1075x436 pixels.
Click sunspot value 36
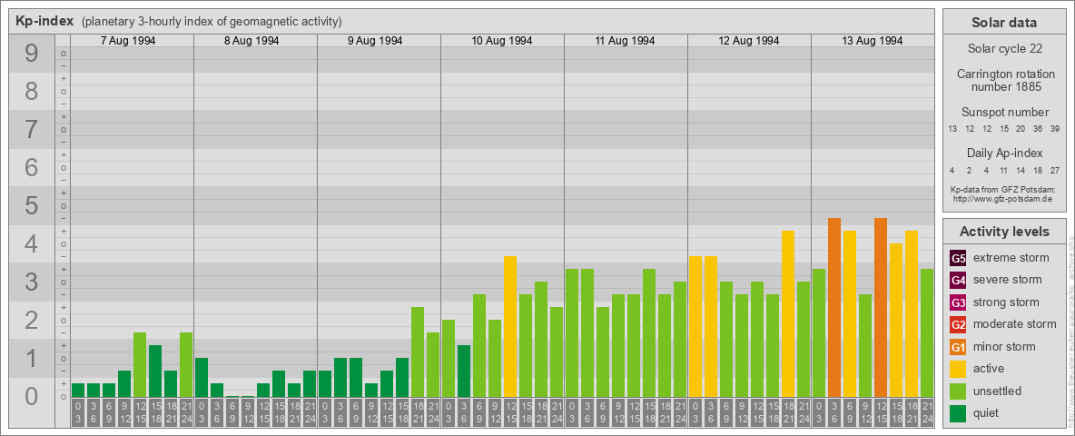pyautogui.click(x=1038, y=129)
